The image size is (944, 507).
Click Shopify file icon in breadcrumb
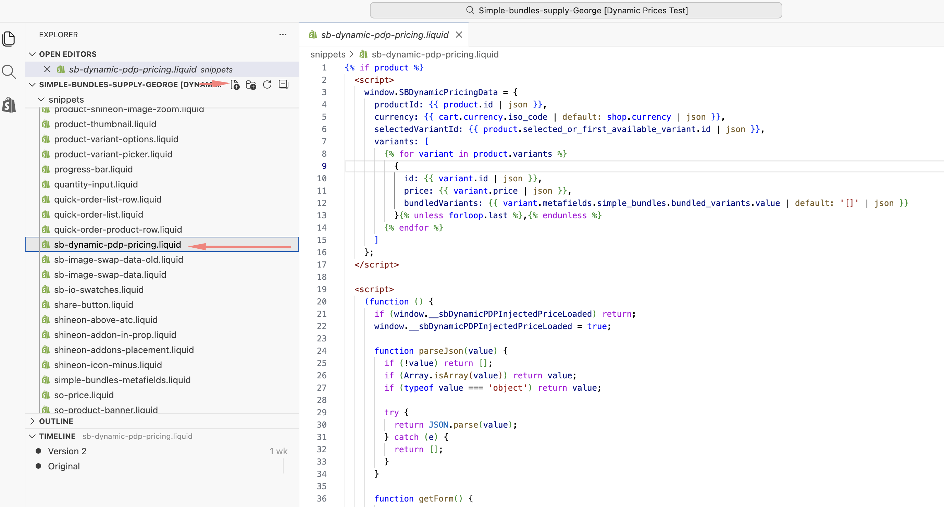click(363, 54)
